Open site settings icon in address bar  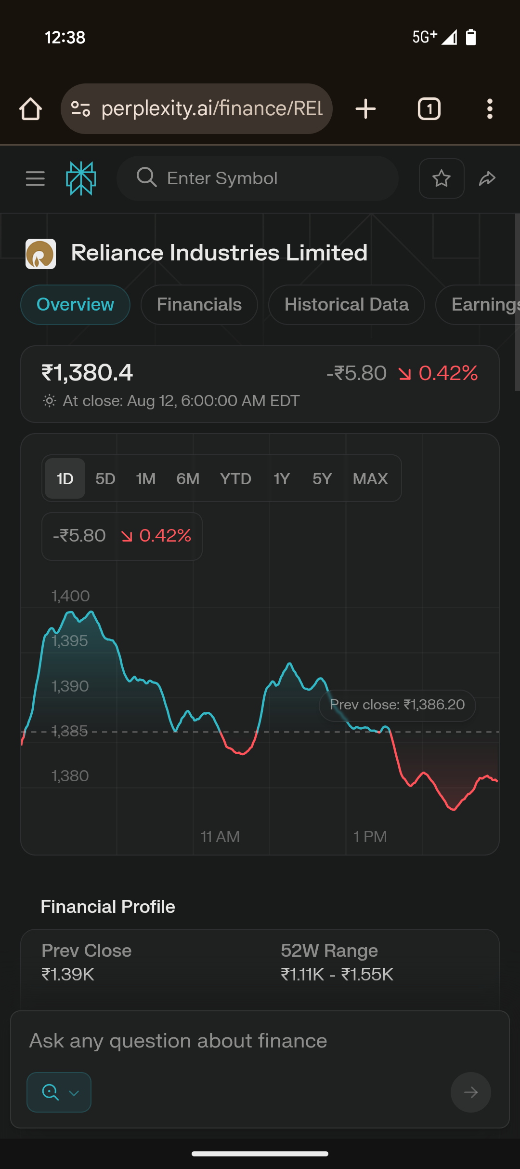pos(80,109)
